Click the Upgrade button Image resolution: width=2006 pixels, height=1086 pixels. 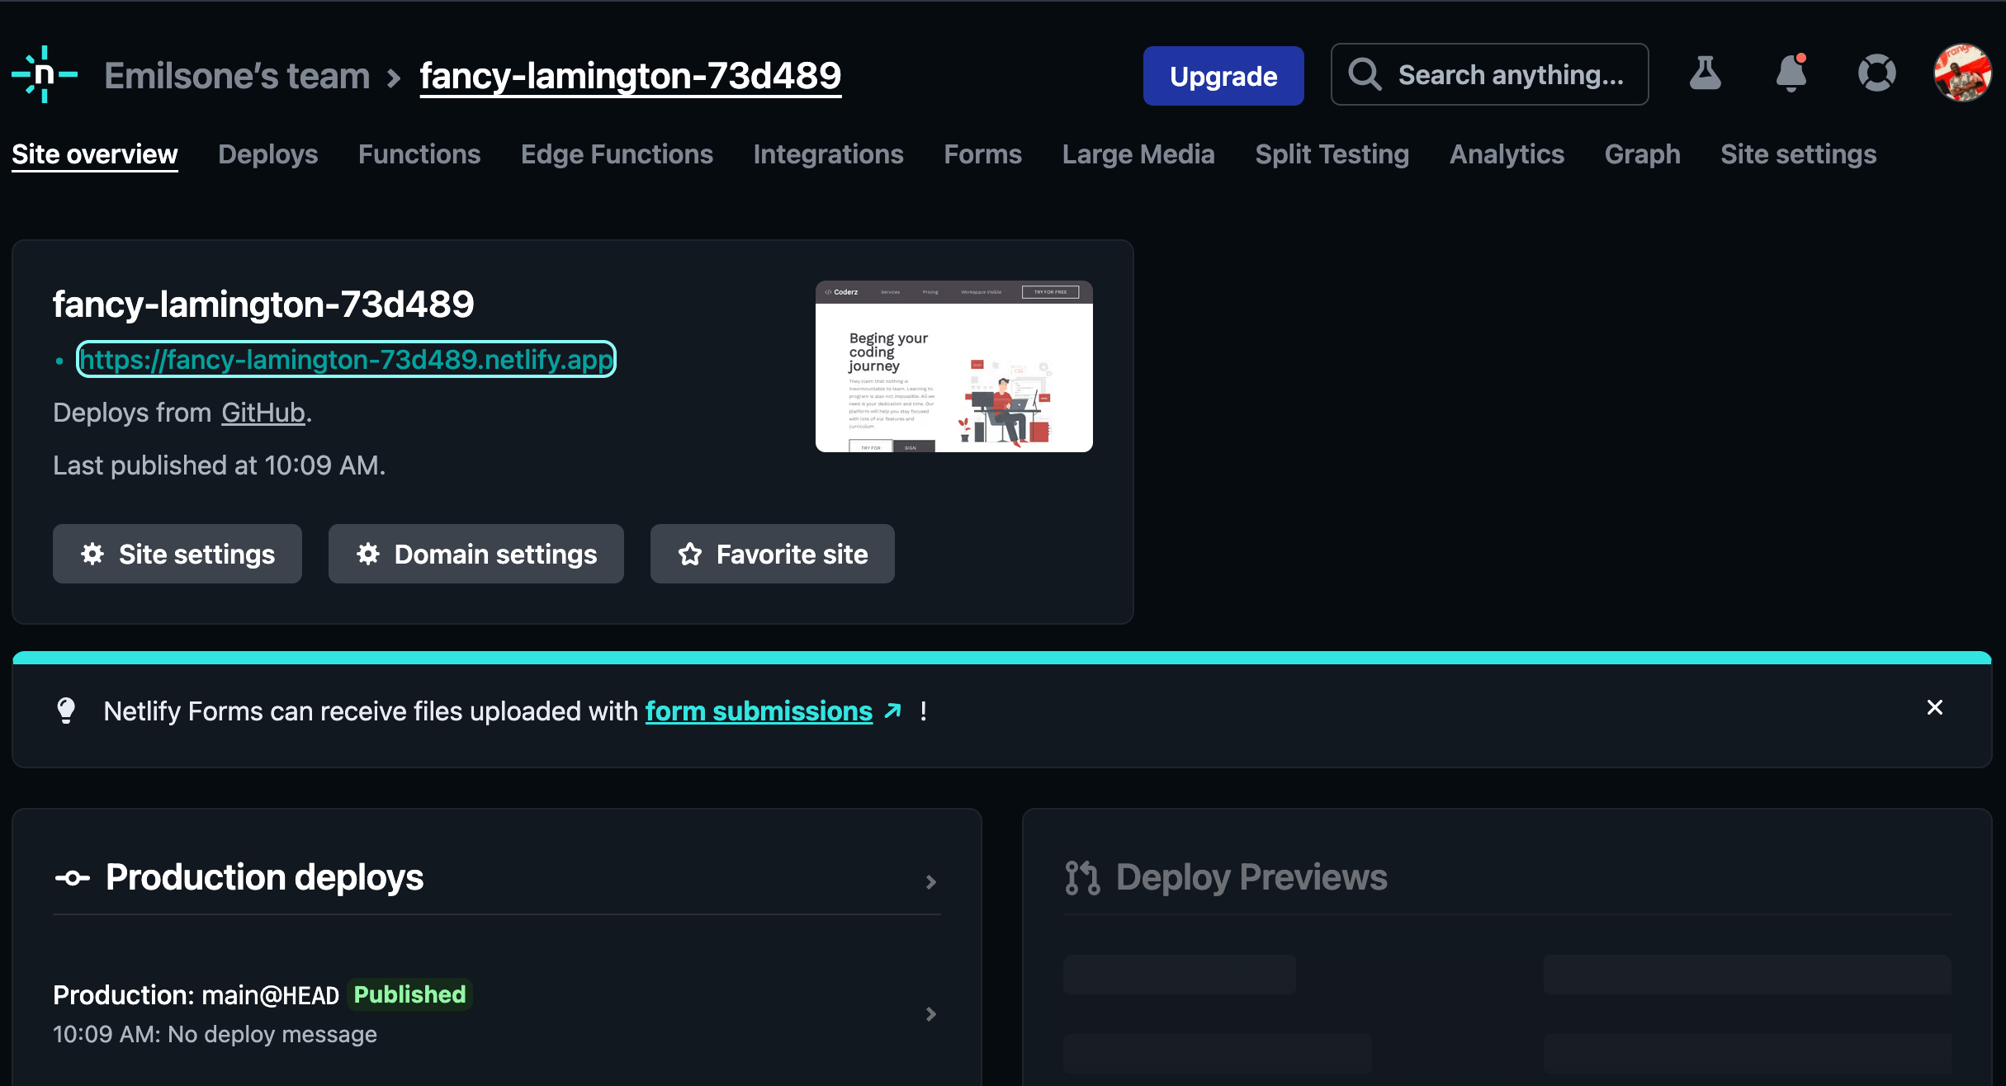(1223, 76)
